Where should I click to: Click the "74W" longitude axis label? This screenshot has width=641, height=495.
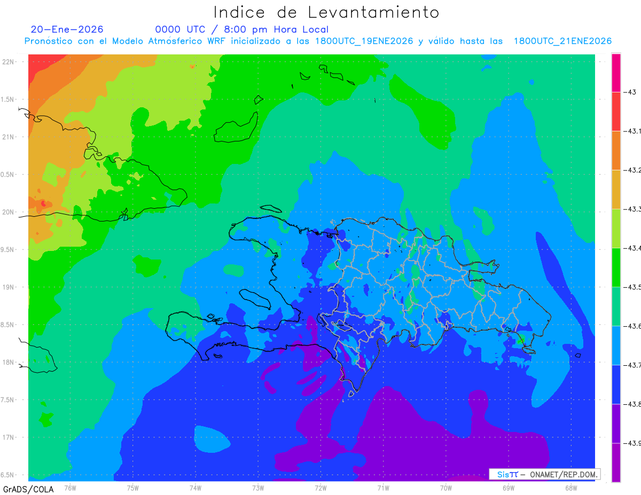click(x=195, y=488)
